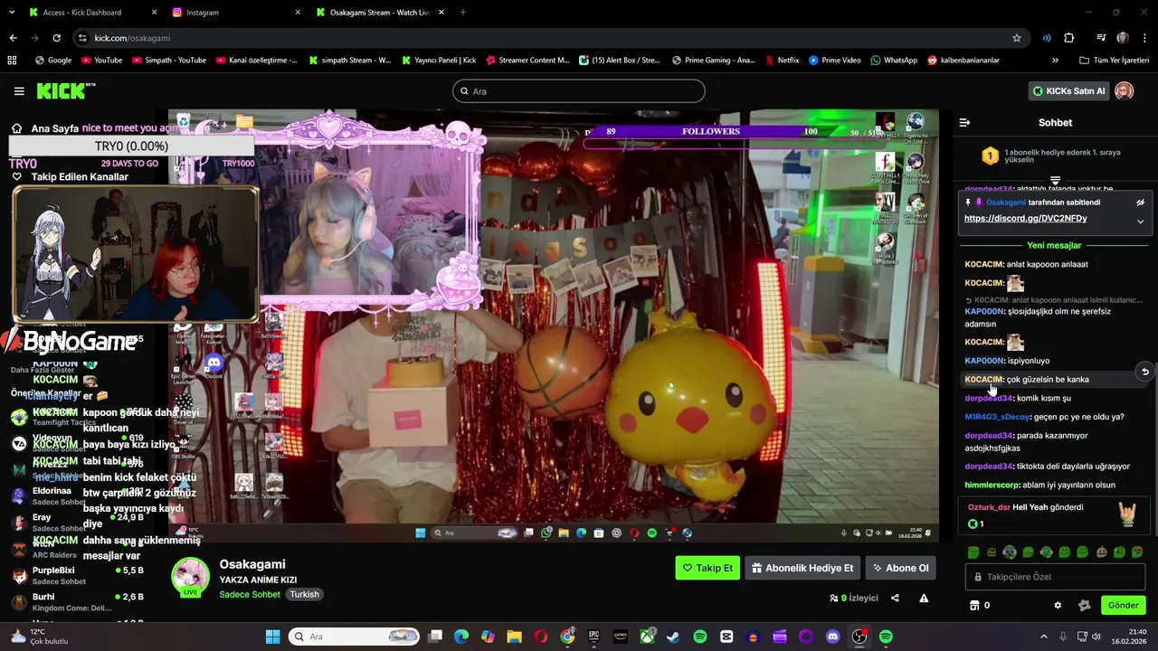
Task: Select the PurpleBixi sidebar channel
Action: [x=77, y=576]
